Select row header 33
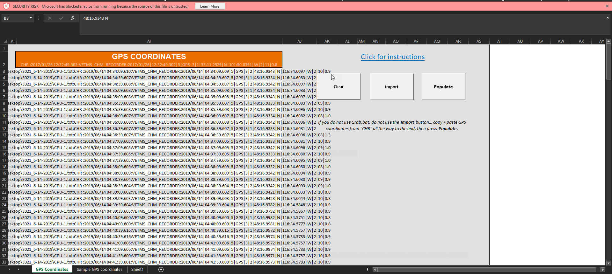 click(4, 262)
